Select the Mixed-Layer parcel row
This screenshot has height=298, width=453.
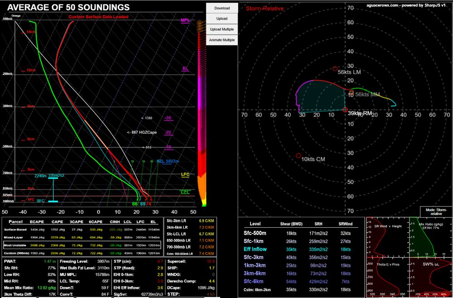pos(82,238)
